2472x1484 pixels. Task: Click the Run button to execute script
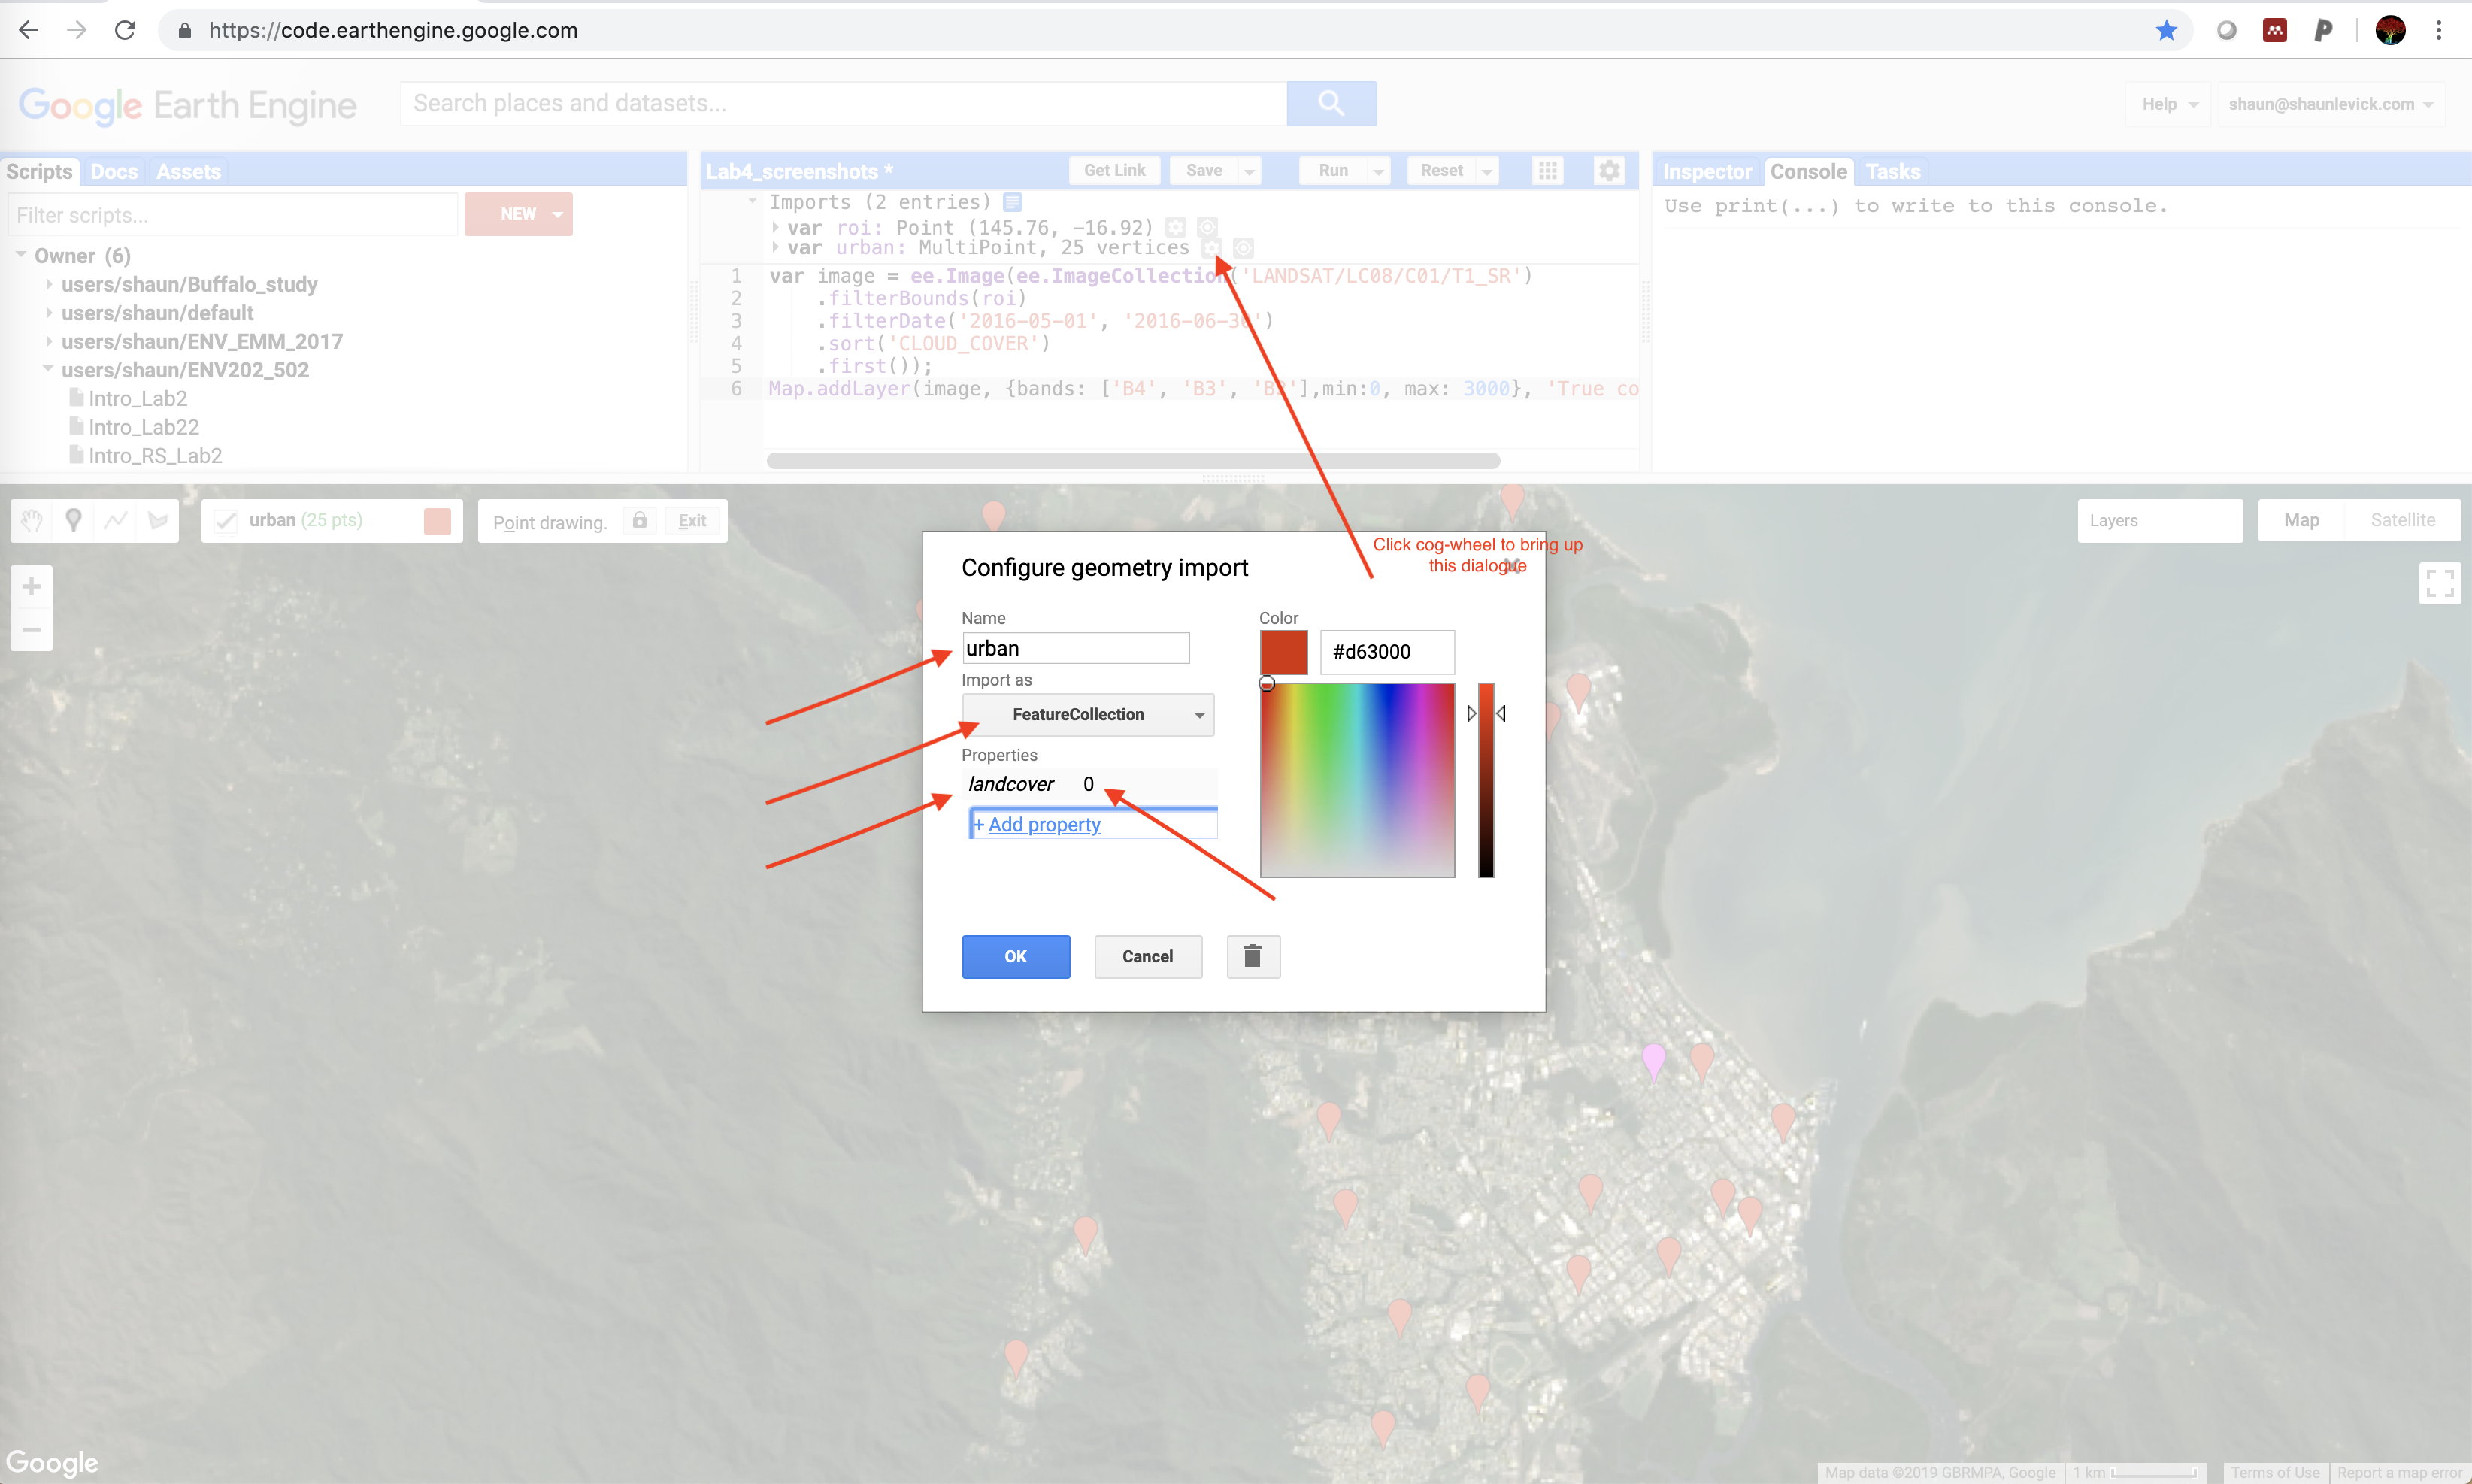click(x=1331, y=171)
